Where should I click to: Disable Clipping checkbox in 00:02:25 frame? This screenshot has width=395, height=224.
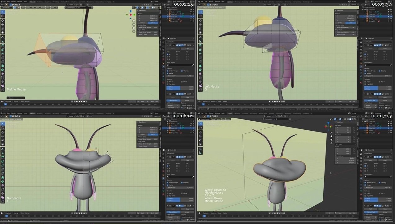(182, 71)
